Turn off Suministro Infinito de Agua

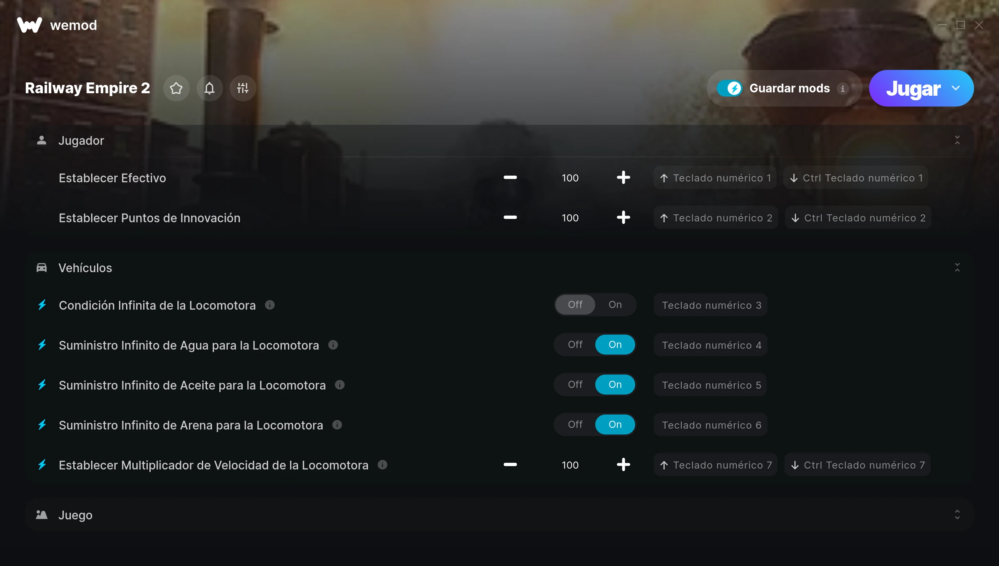pyautogui.click(x=575, y=345)
